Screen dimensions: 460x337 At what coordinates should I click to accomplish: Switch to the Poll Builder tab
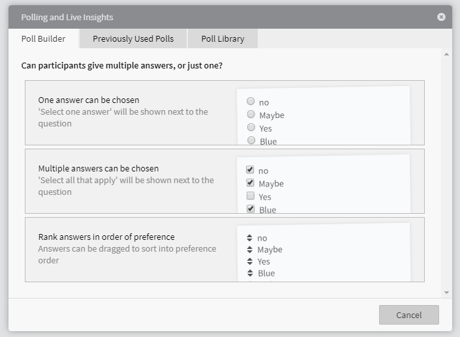point(44,38)
